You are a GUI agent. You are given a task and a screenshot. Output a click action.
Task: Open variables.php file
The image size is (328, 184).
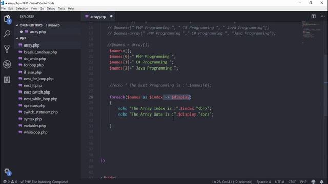click(35, 126)
